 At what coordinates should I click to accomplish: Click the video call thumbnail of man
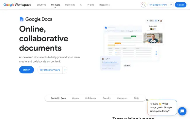click(x=153, y=38)
